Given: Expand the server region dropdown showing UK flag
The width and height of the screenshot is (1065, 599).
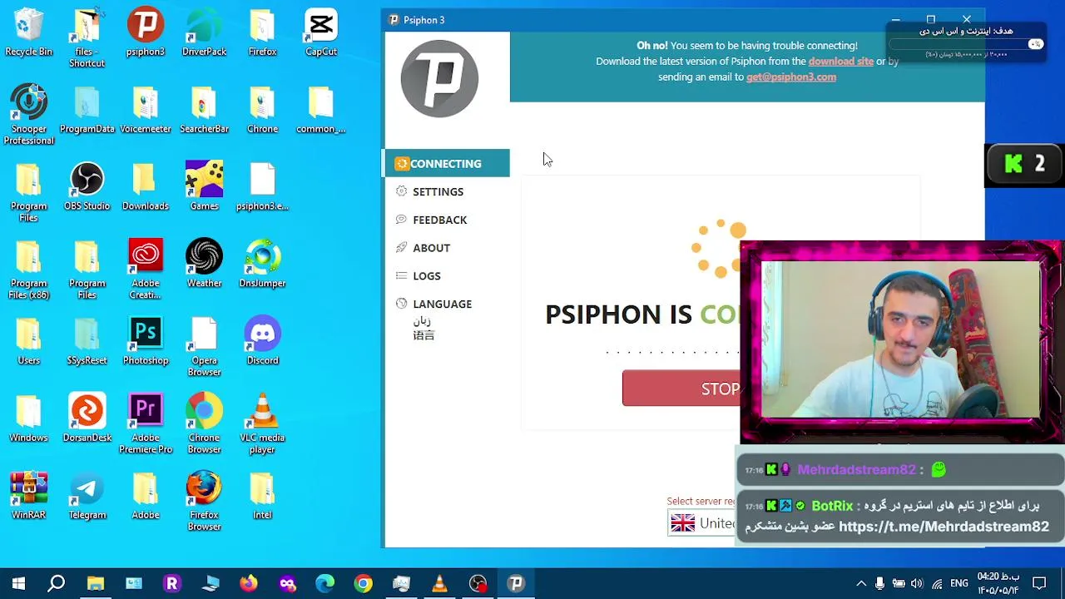Looking at the screenshot, I should click(x=703, y=522).
